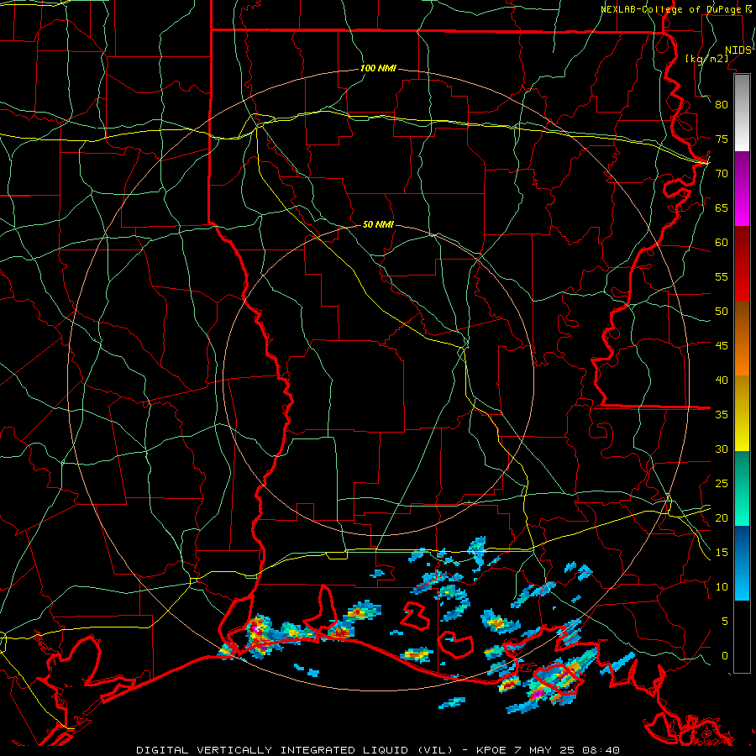
Task: Select the orange segment near 45
Action: tap(742, 356)
